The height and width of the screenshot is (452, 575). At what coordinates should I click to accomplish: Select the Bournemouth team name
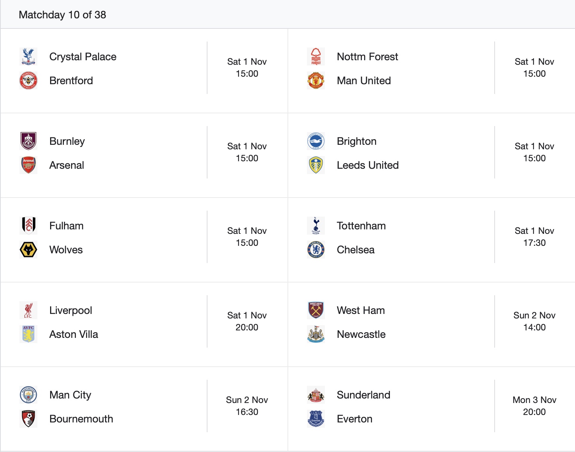[81, 419]
